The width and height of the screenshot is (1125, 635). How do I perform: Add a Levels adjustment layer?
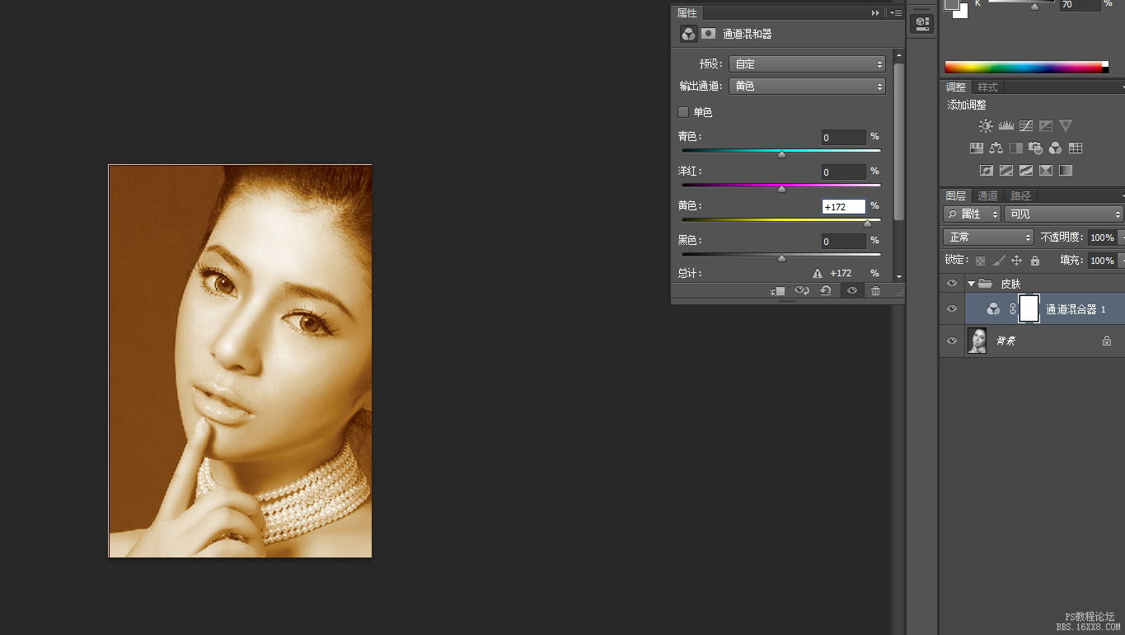click(1006, 126)
